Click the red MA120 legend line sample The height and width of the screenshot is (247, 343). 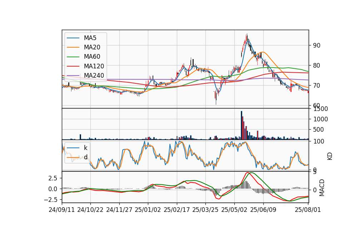[73, 66]
